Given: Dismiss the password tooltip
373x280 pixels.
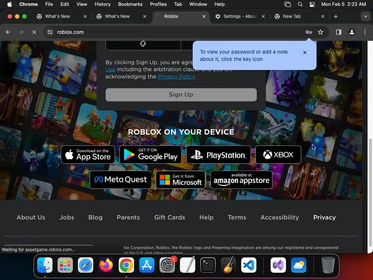Looking at the screenshot, I should 305,52.
